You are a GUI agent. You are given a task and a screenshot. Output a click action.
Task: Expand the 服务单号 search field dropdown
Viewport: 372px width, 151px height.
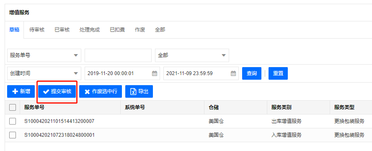(44, 55)
